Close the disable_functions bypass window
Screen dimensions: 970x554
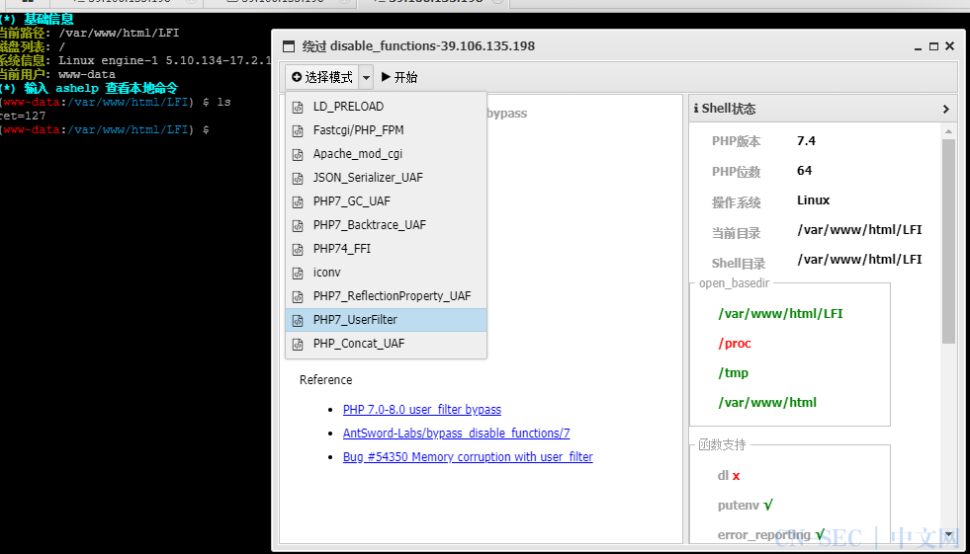click(949, 46)
